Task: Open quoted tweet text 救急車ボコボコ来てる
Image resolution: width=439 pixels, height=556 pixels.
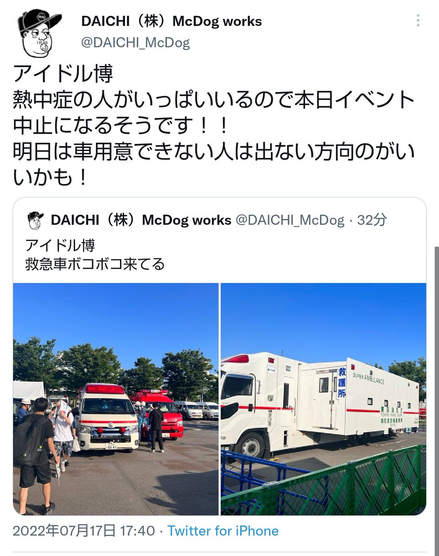Action: [x=95, y=264]
